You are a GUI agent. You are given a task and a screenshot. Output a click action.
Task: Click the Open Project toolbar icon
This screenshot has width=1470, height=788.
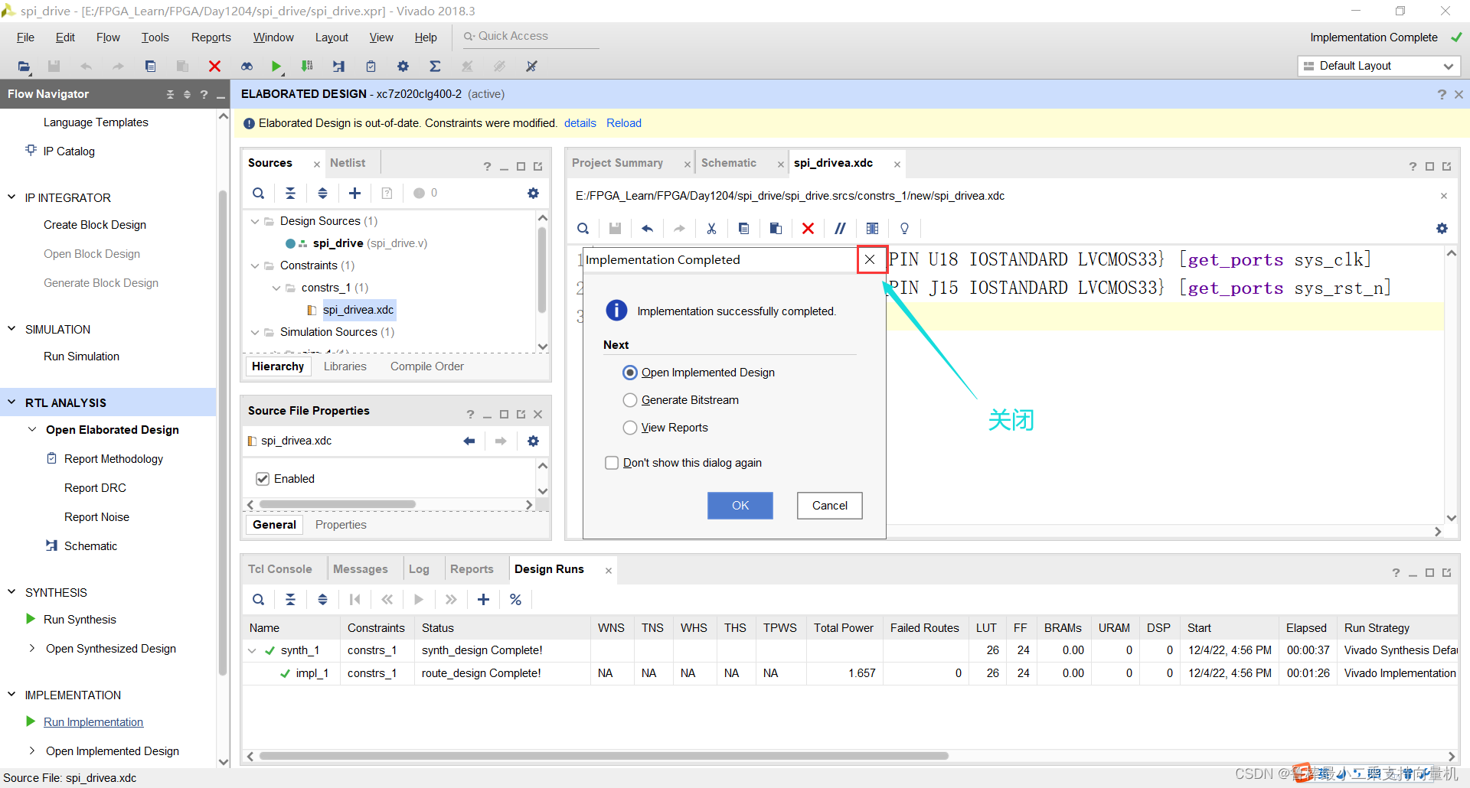click(x=24, y=67)
